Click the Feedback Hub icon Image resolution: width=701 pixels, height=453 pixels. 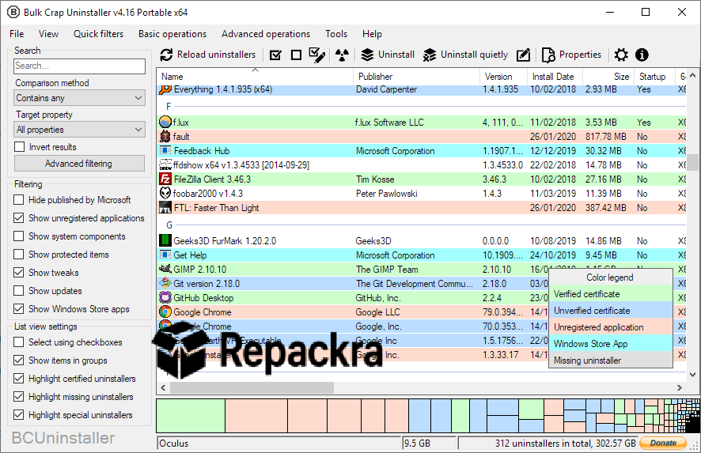165,150
